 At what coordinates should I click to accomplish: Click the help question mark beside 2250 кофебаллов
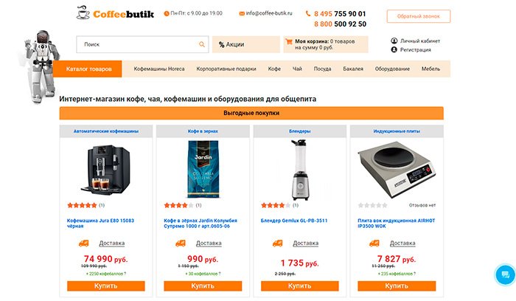pyautogui.click(x=125, y=274)
